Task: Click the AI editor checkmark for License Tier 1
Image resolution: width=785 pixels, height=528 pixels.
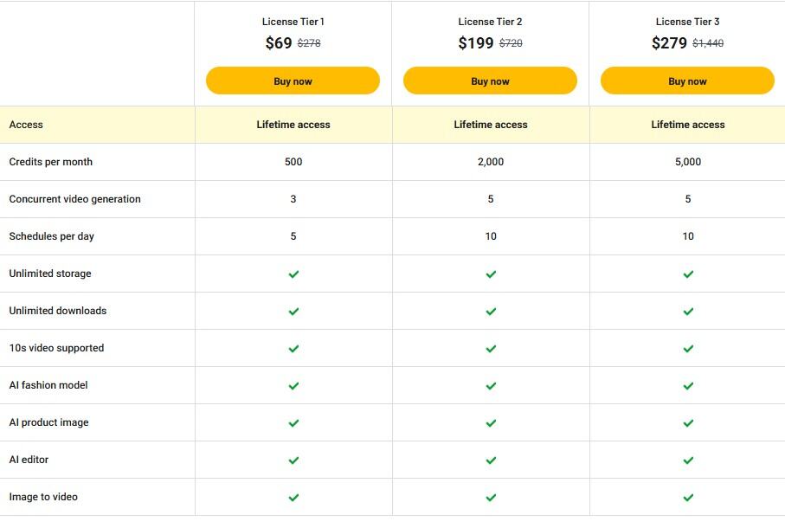Action: coord(293,459)
